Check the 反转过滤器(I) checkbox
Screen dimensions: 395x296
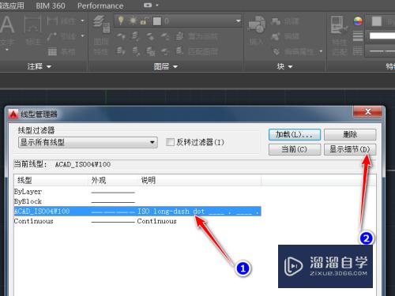pos(170,142)
